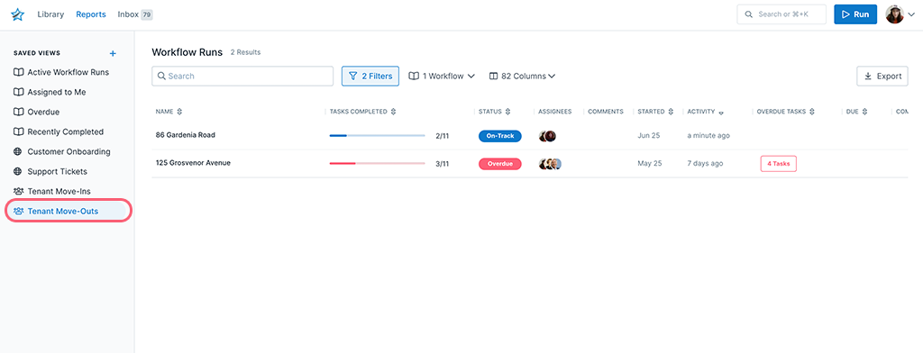Open the Inbox with 79 items
This screenshot has width=923, height=353.
[135, 14]
